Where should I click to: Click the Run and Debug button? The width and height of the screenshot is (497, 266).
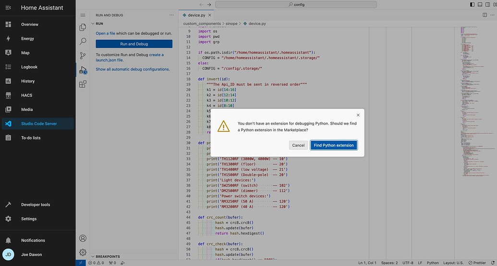pos(134,44)
